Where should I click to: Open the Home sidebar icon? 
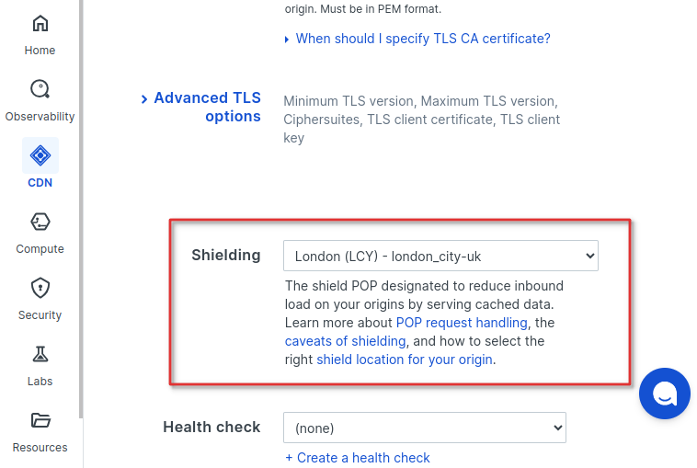tap(40, 24)
